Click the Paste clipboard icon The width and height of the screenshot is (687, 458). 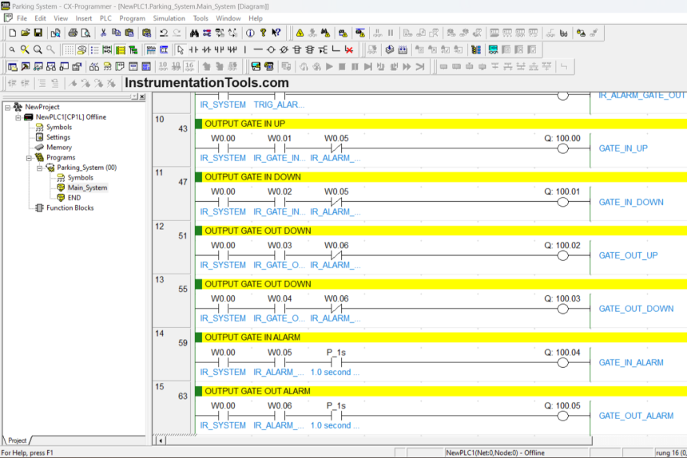pos(129,33)
